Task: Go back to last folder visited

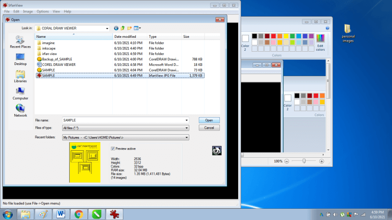Action: tap(116, 28)
